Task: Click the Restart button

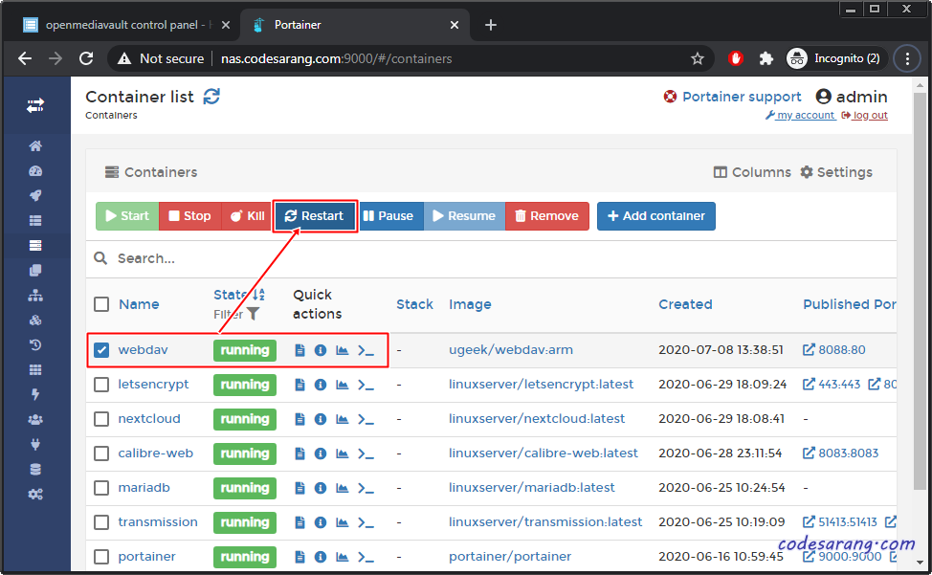Action: tap(315, 216)
